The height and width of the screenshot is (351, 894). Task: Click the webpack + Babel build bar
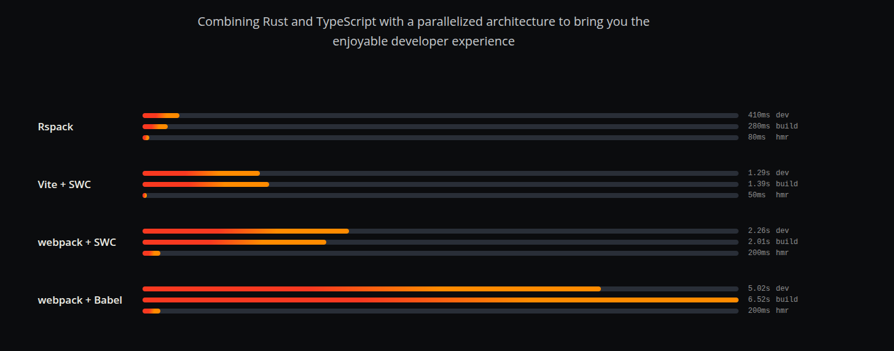(441, 300)
